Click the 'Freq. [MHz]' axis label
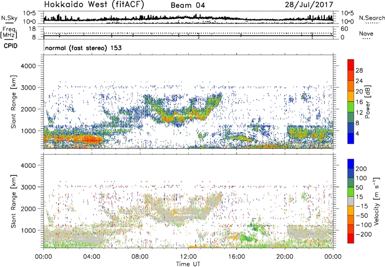 click(x=9, y=32)
